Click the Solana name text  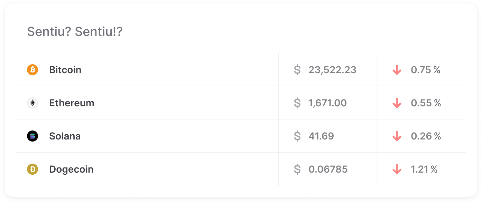[x=65, y=136]
